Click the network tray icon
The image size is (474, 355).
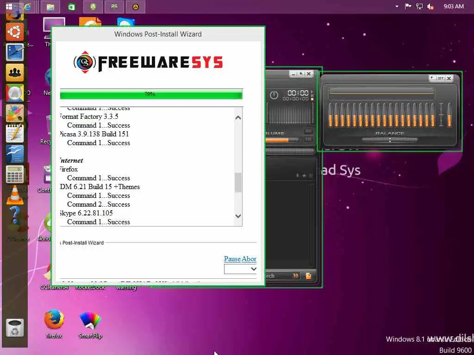tap(419, 6)
